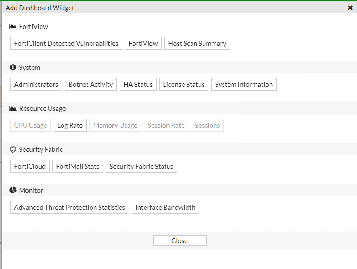Add the Log Rate widget

pyautogui.click(x=70, y=126)
